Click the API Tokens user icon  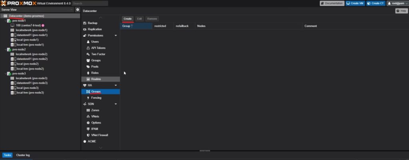(88, 48)
